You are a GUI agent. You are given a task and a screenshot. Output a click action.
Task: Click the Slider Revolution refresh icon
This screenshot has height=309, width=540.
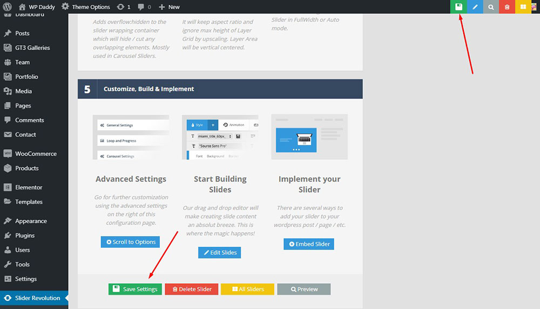point(8,298)
